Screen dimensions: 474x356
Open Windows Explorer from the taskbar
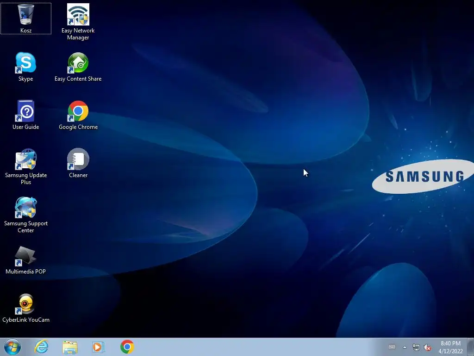tap(70, 347)
